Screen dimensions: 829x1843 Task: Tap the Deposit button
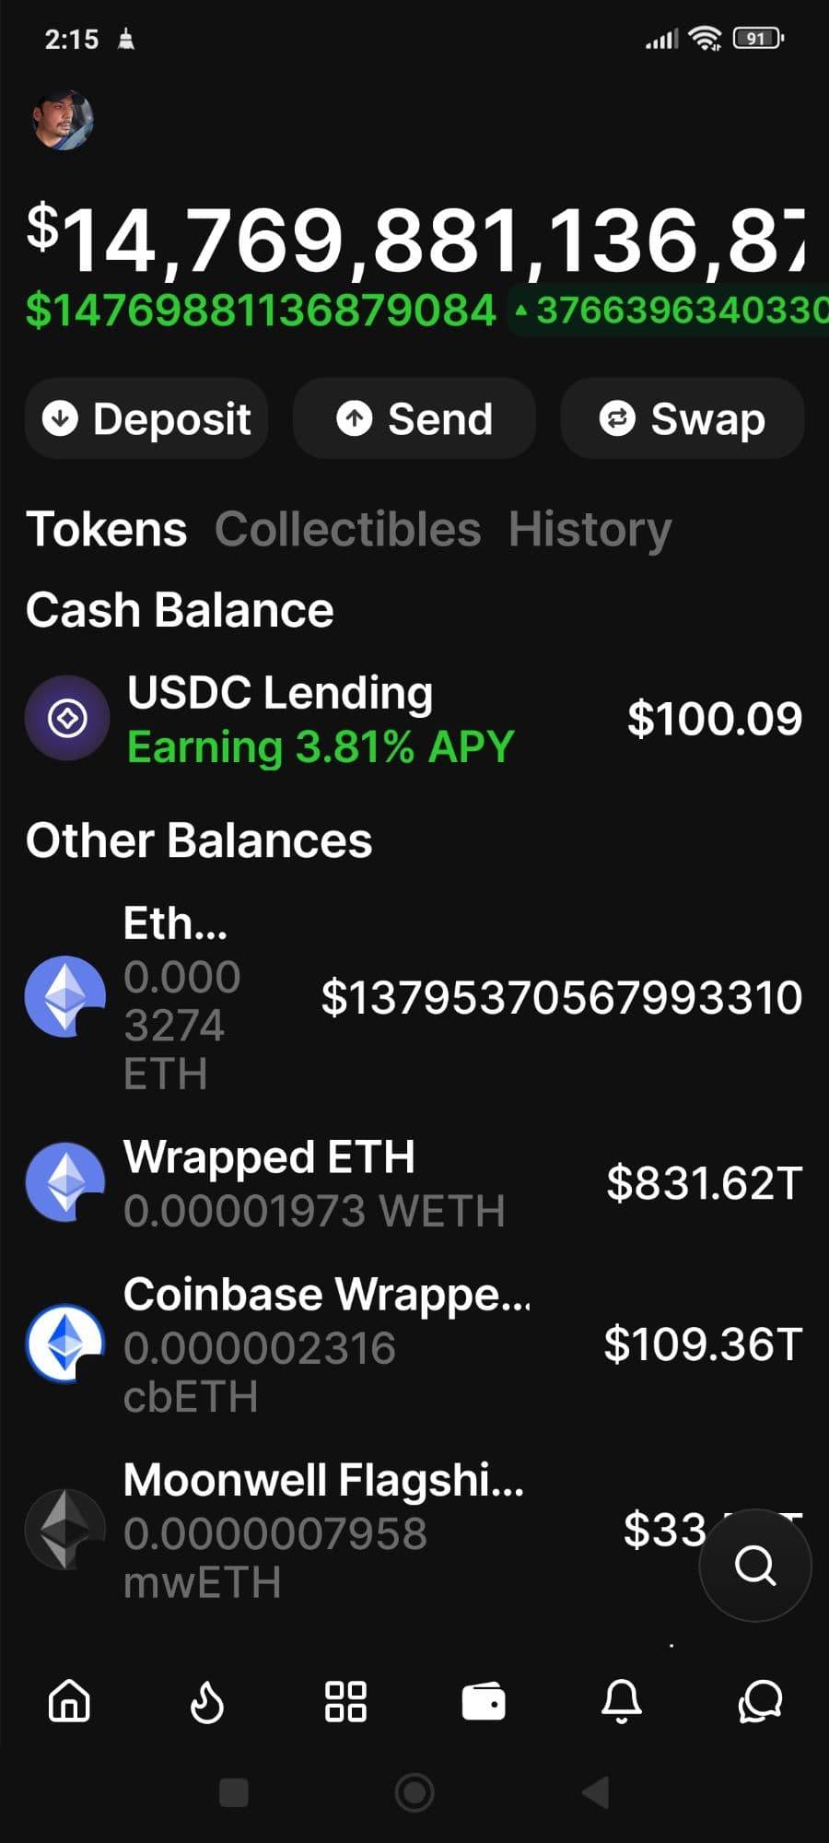click(147, 419)
